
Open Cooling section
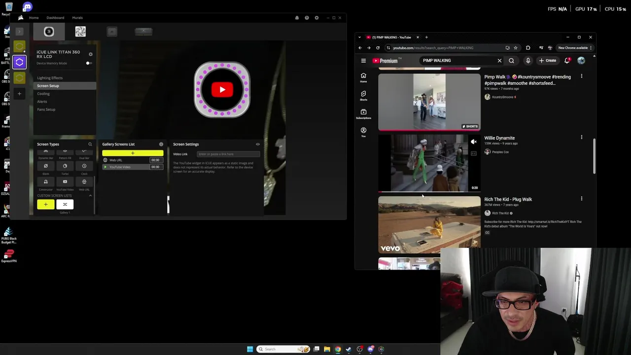(43, 94)
